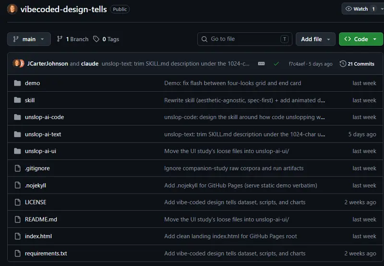
Task: Open the .nojekyll file
Action: 36,185
